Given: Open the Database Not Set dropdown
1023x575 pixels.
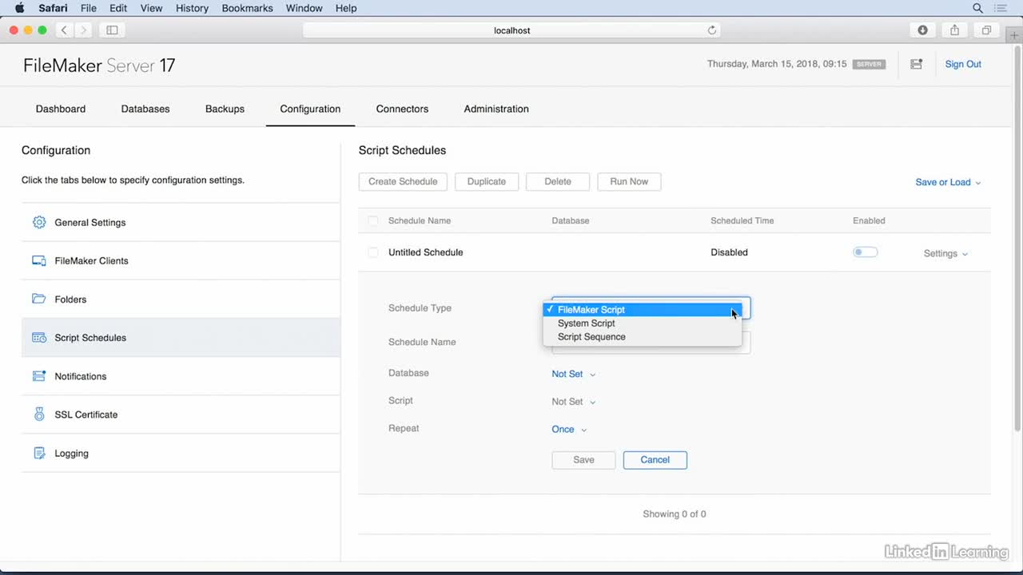Looking at the screenshot, I should [573, 374].
